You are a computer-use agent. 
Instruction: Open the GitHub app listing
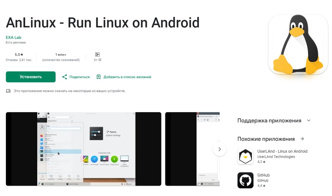(264, 175)
